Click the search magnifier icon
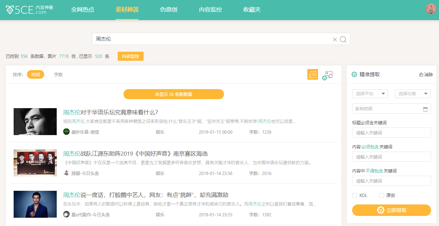The width and height of the screenshot is (439, 226). point(343,39)
